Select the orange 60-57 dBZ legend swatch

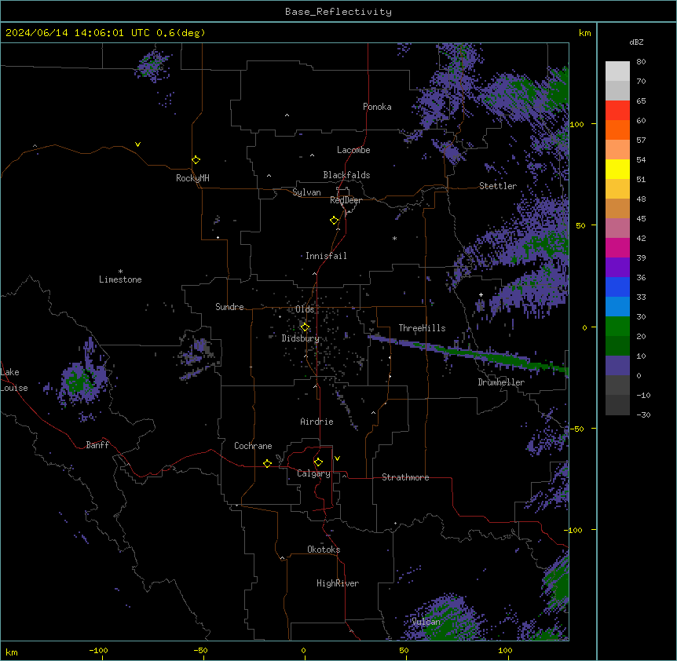click(x=617, y=130)
